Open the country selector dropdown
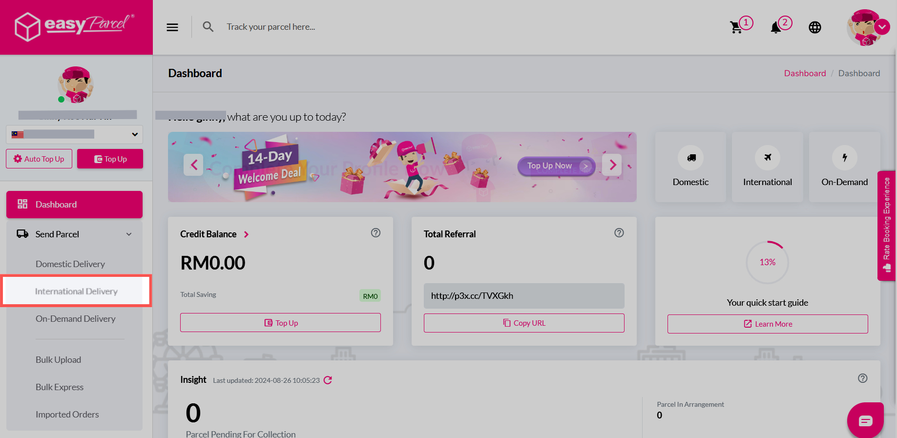This screenshot has height=438, width=897. point(74,134)
